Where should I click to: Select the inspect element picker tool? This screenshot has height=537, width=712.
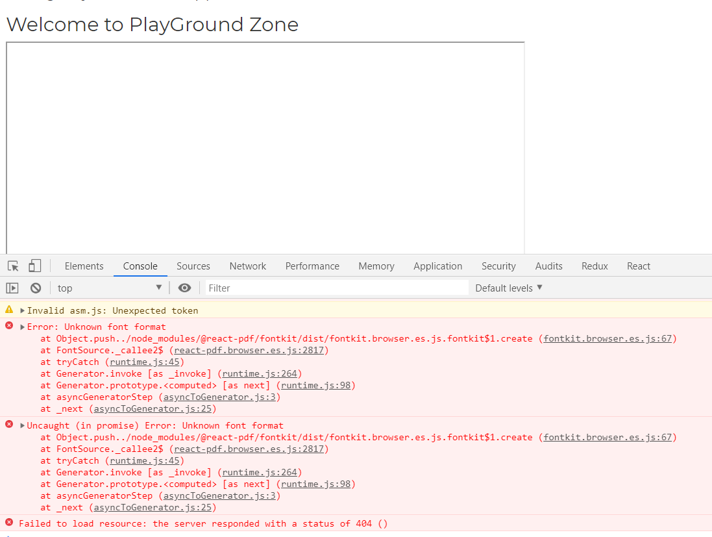(x=12, y=266)
